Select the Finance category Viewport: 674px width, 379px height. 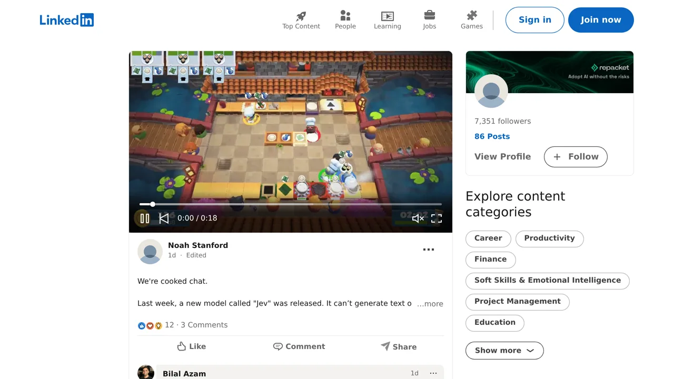coord(490,260)
